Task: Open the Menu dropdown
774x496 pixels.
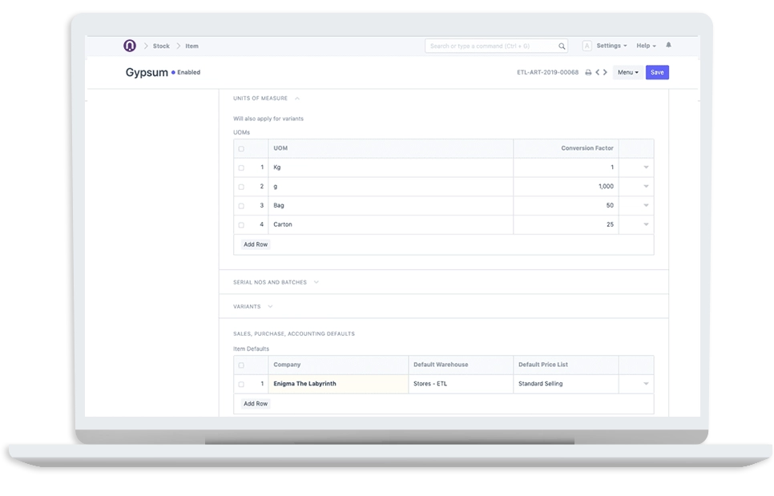Action: pos(627,72)
